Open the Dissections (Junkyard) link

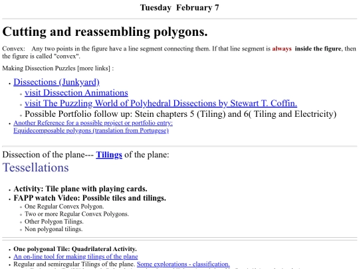[57, 82]
